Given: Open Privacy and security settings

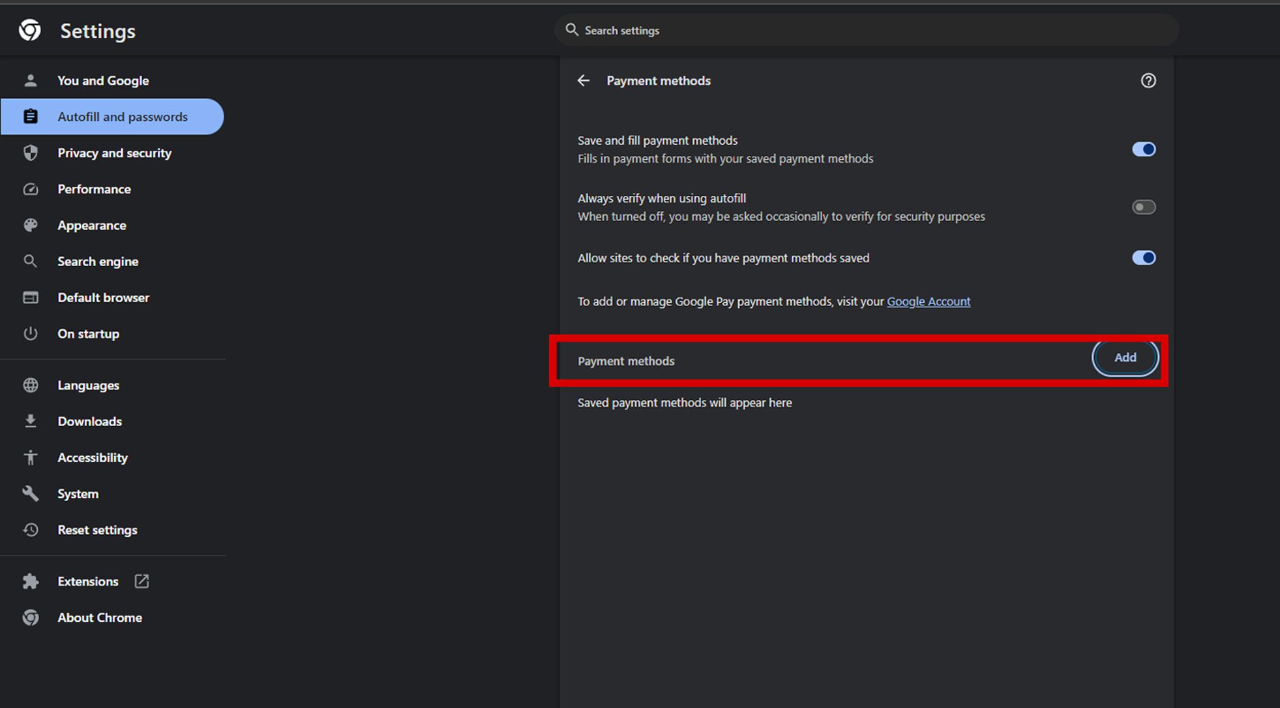Looking at the screenshot, I should (114, 153).
